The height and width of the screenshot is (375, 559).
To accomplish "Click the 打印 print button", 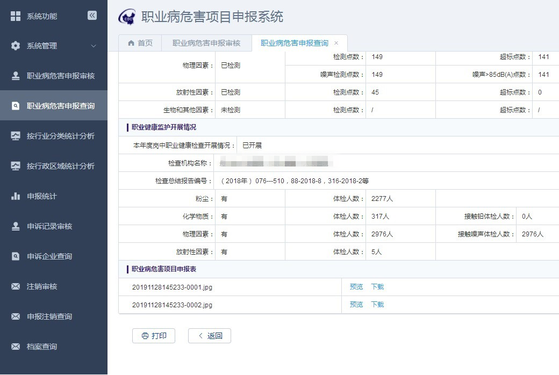I will [154, 336].
